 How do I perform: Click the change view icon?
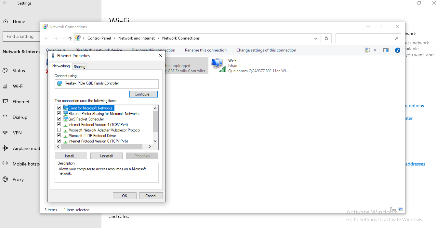[x=368, y=50]
